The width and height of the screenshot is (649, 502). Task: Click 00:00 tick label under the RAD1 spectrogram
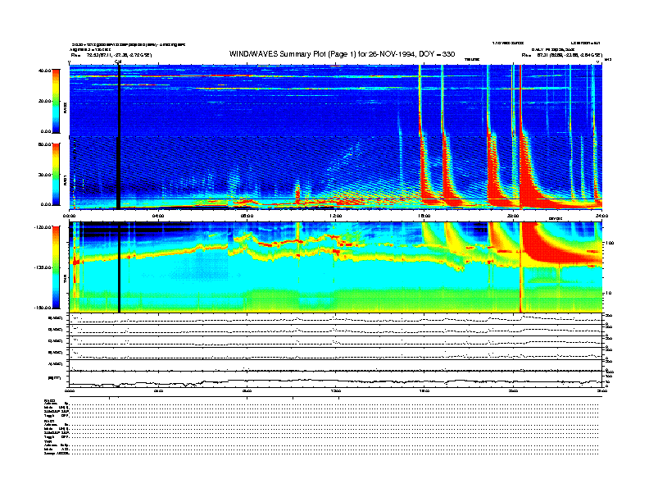69,216
